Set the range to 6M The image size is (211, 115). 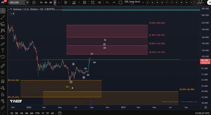point(32,113)
